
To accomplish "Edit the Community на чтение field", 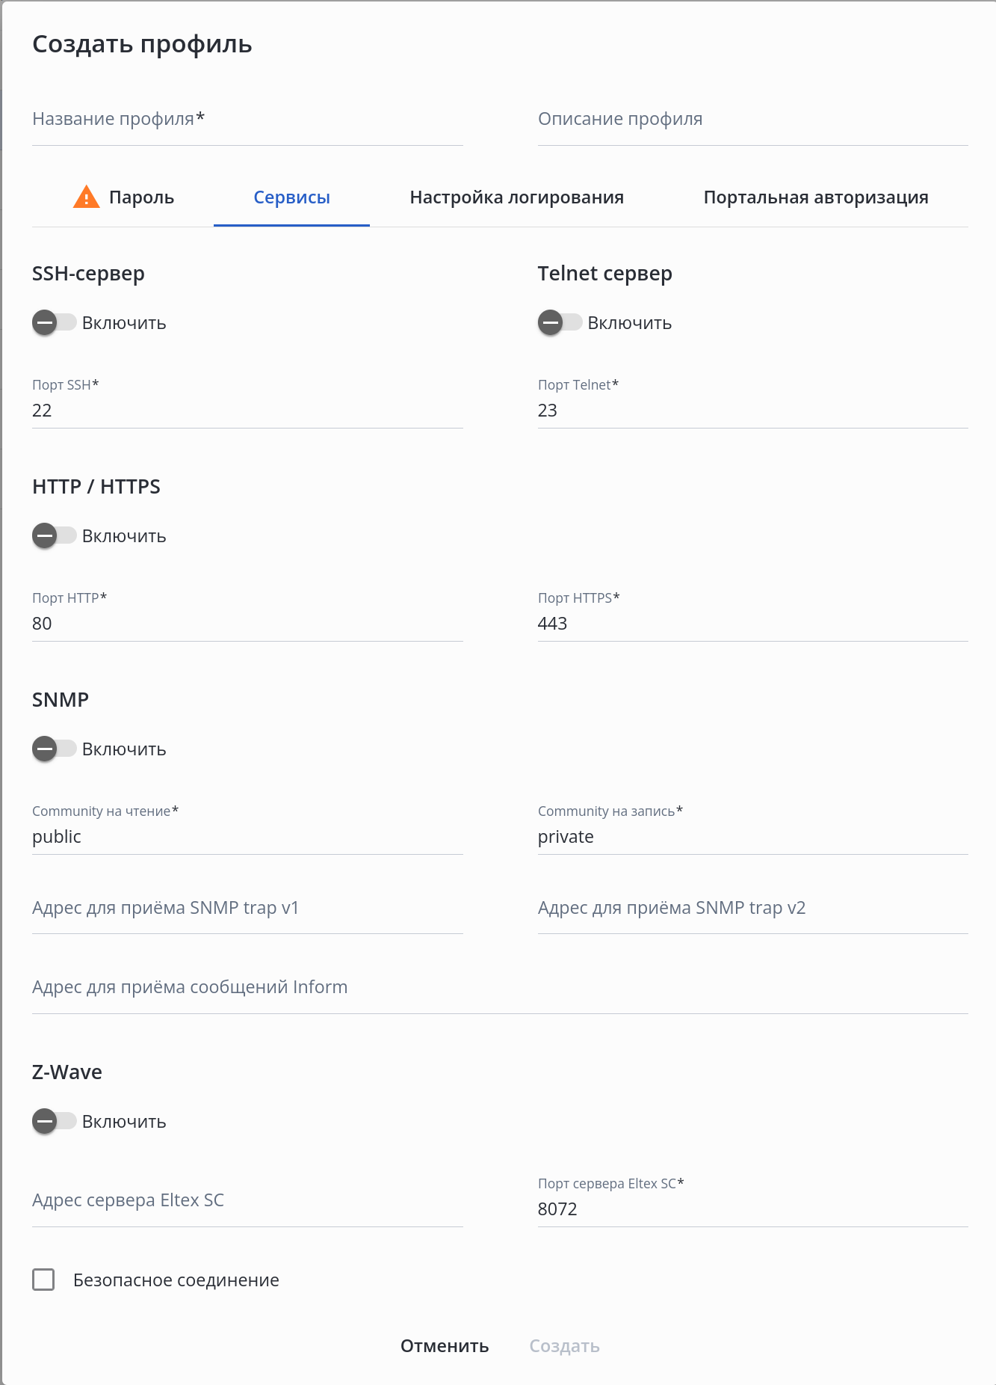I will 247,837.
